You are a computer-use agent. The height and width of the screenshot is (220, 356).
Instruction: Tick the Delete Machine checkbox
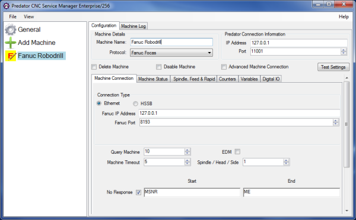click(94, 67)
